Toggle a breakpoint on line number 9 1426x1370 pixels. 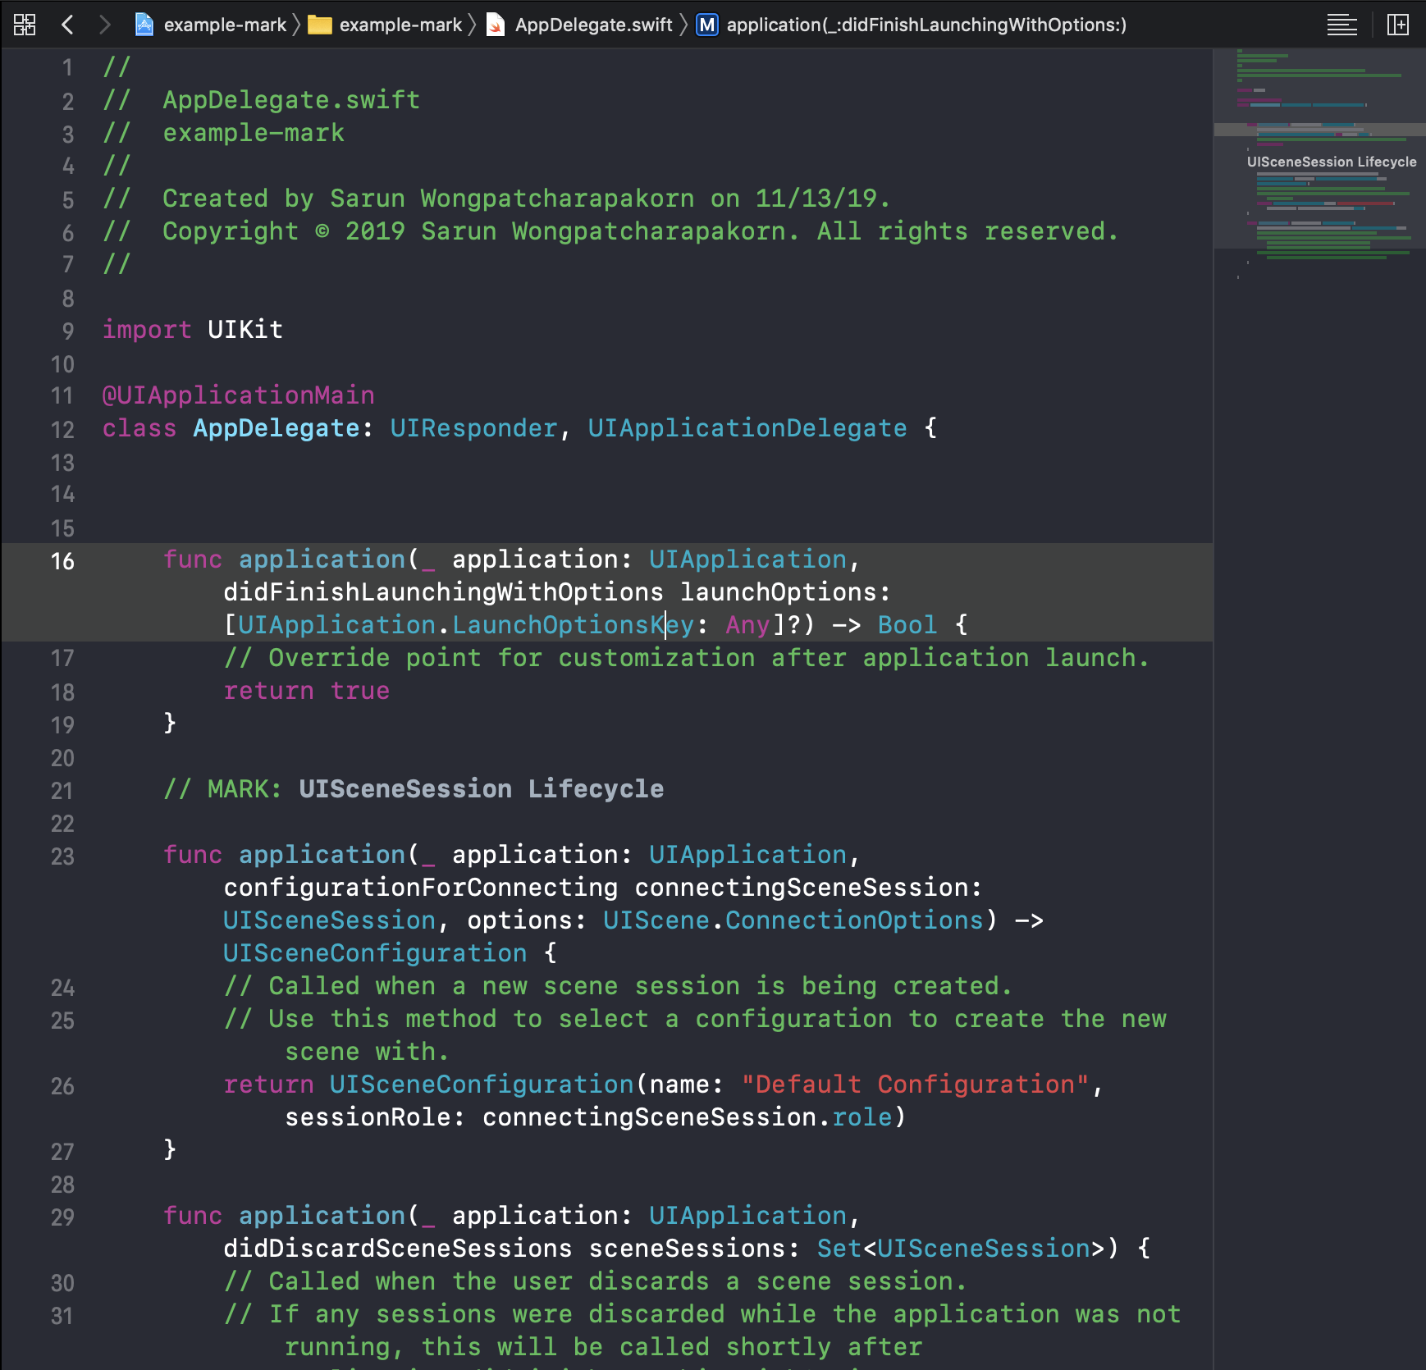(67, 331)
